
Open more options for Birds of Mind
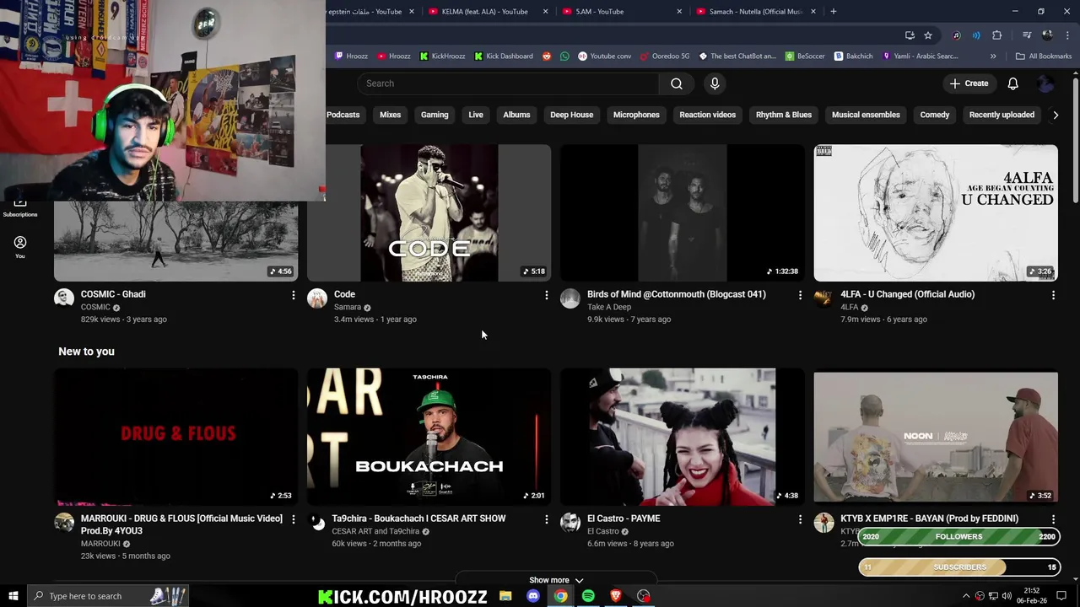(800, 295)
